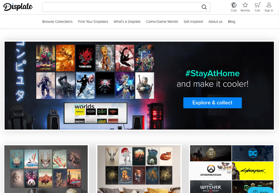Open the Samurai poster thumbnail
The height and width of the screenshot is (193, 279).
(85, 58)
